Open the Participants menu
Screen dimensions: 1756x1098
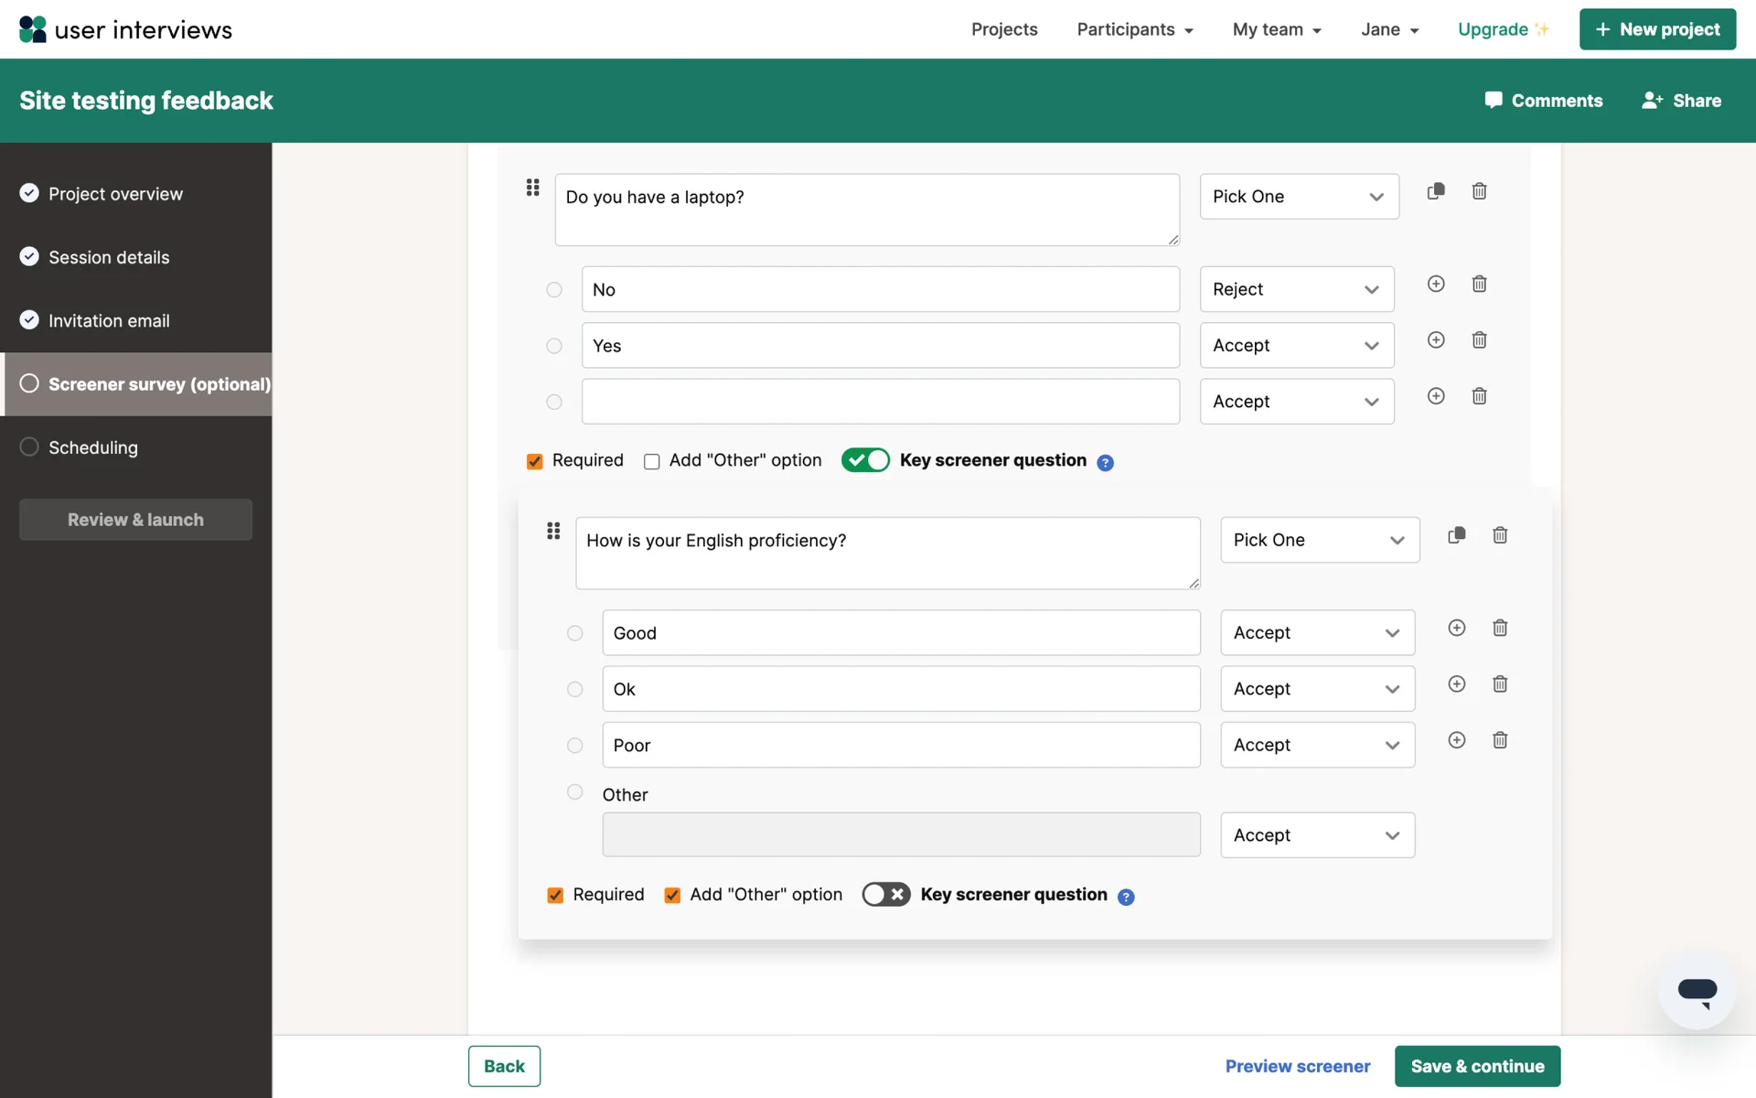[1134, 29]
